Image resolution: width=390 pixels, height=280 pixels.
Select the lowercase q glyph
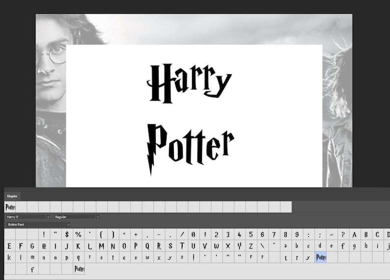[79, 257]
